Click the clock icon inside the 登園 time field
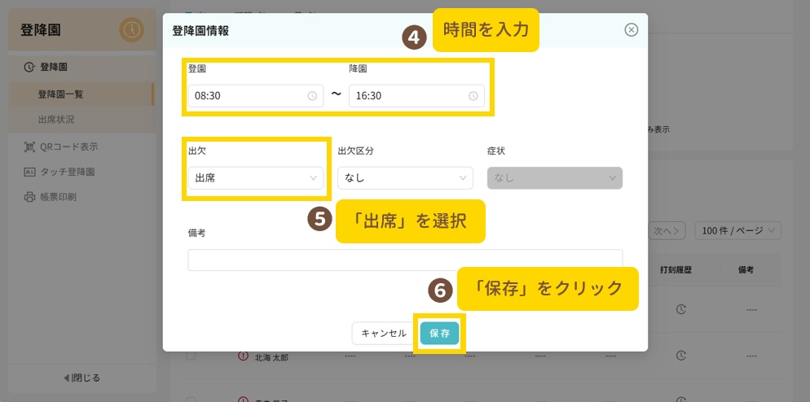 (x=312, y=96)
